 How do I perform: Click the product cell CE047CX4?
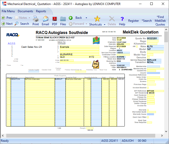click(x=18, y=79)
